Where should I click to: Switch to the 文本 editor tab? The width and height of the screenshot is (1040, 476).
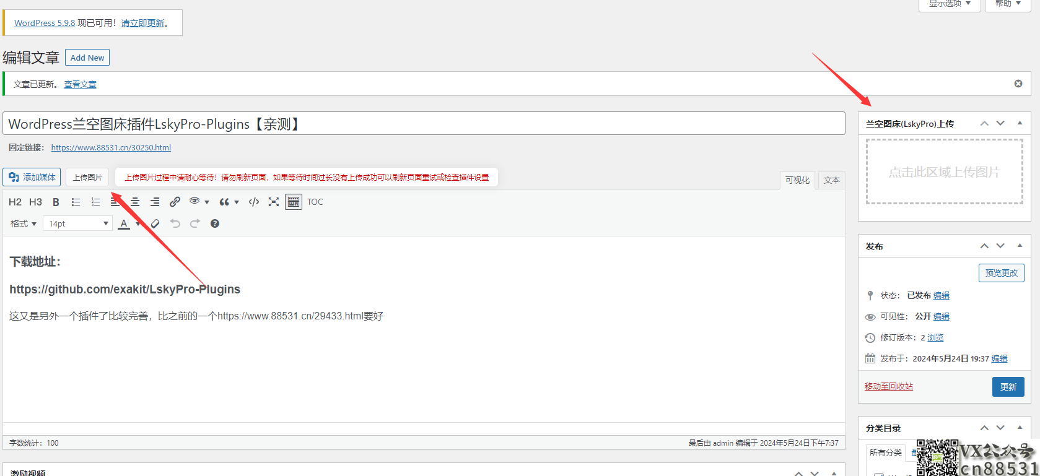pos(832,180)
